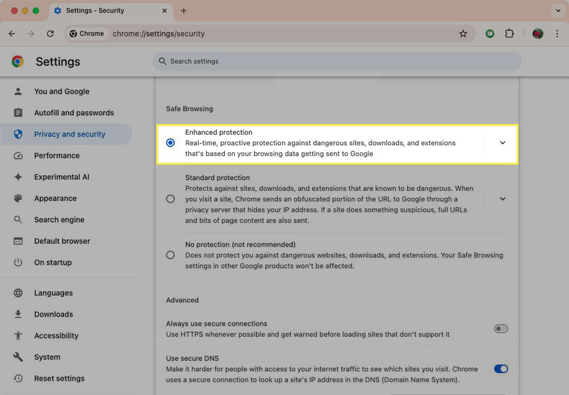
Task: Open Autofill and passwords settings
Action: 74,113
